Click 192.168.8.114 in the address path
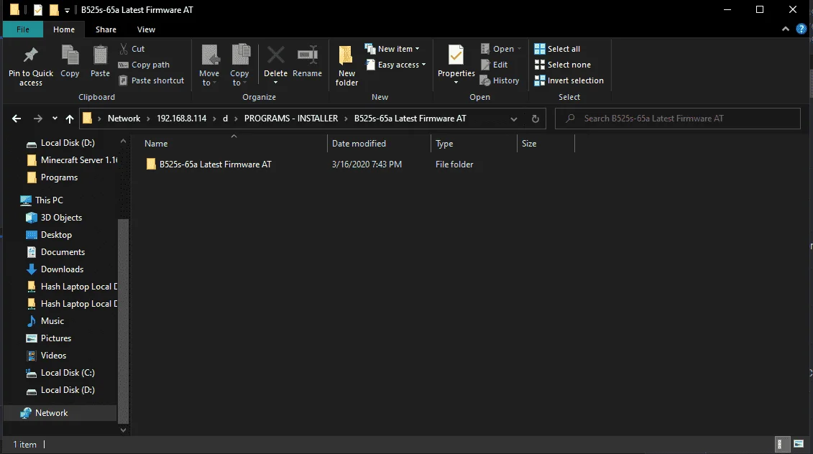This screenshot has width=813, height=454. 181,118
